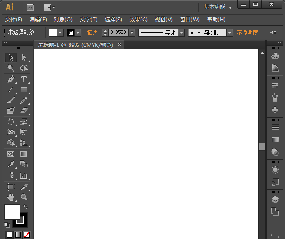
Task: Select the Lasso tool
Action: (x=24, y=68)
